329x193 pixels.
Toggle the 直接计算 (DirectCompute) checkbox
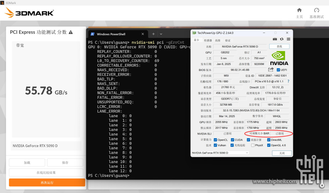tap(248, 140)
